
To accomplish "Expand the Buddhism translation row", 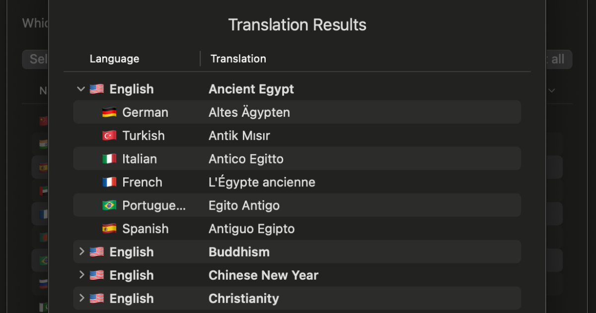I will point(80,252).
